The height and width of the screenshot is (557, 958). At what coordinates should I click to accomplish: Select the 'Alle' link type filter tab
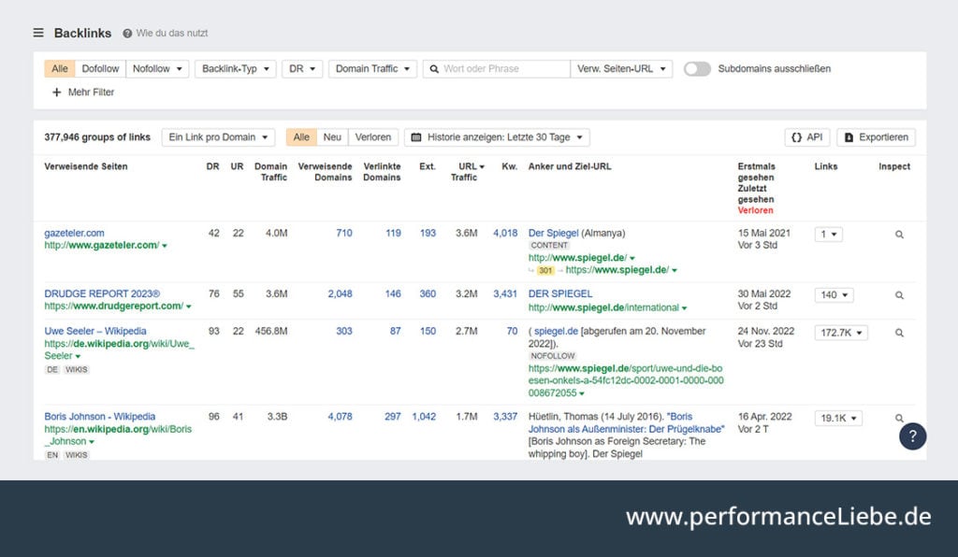pos(60,69)
